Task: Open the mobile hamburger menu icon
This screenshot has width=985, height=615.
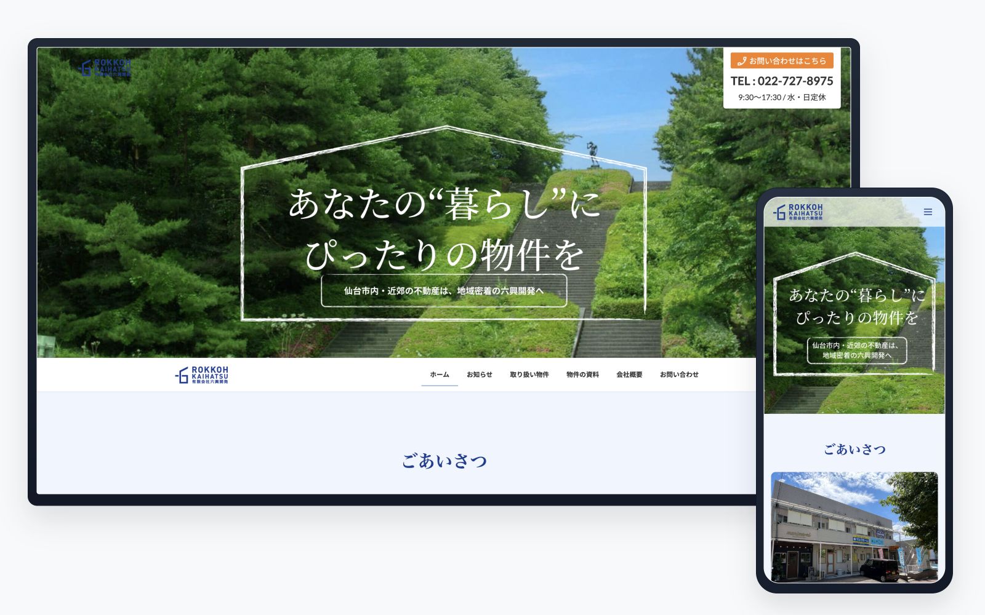Action: [x=928, y=212]
